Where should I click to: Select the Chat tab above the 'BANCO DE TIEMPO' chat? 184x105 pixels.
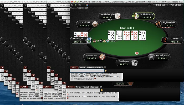(x=47, y=87)
